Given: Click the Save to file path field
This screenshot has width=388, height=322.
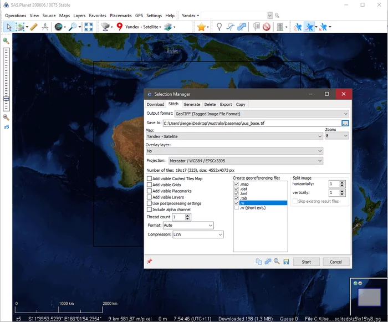Looking at the screenshot, I should click(252, 123).
